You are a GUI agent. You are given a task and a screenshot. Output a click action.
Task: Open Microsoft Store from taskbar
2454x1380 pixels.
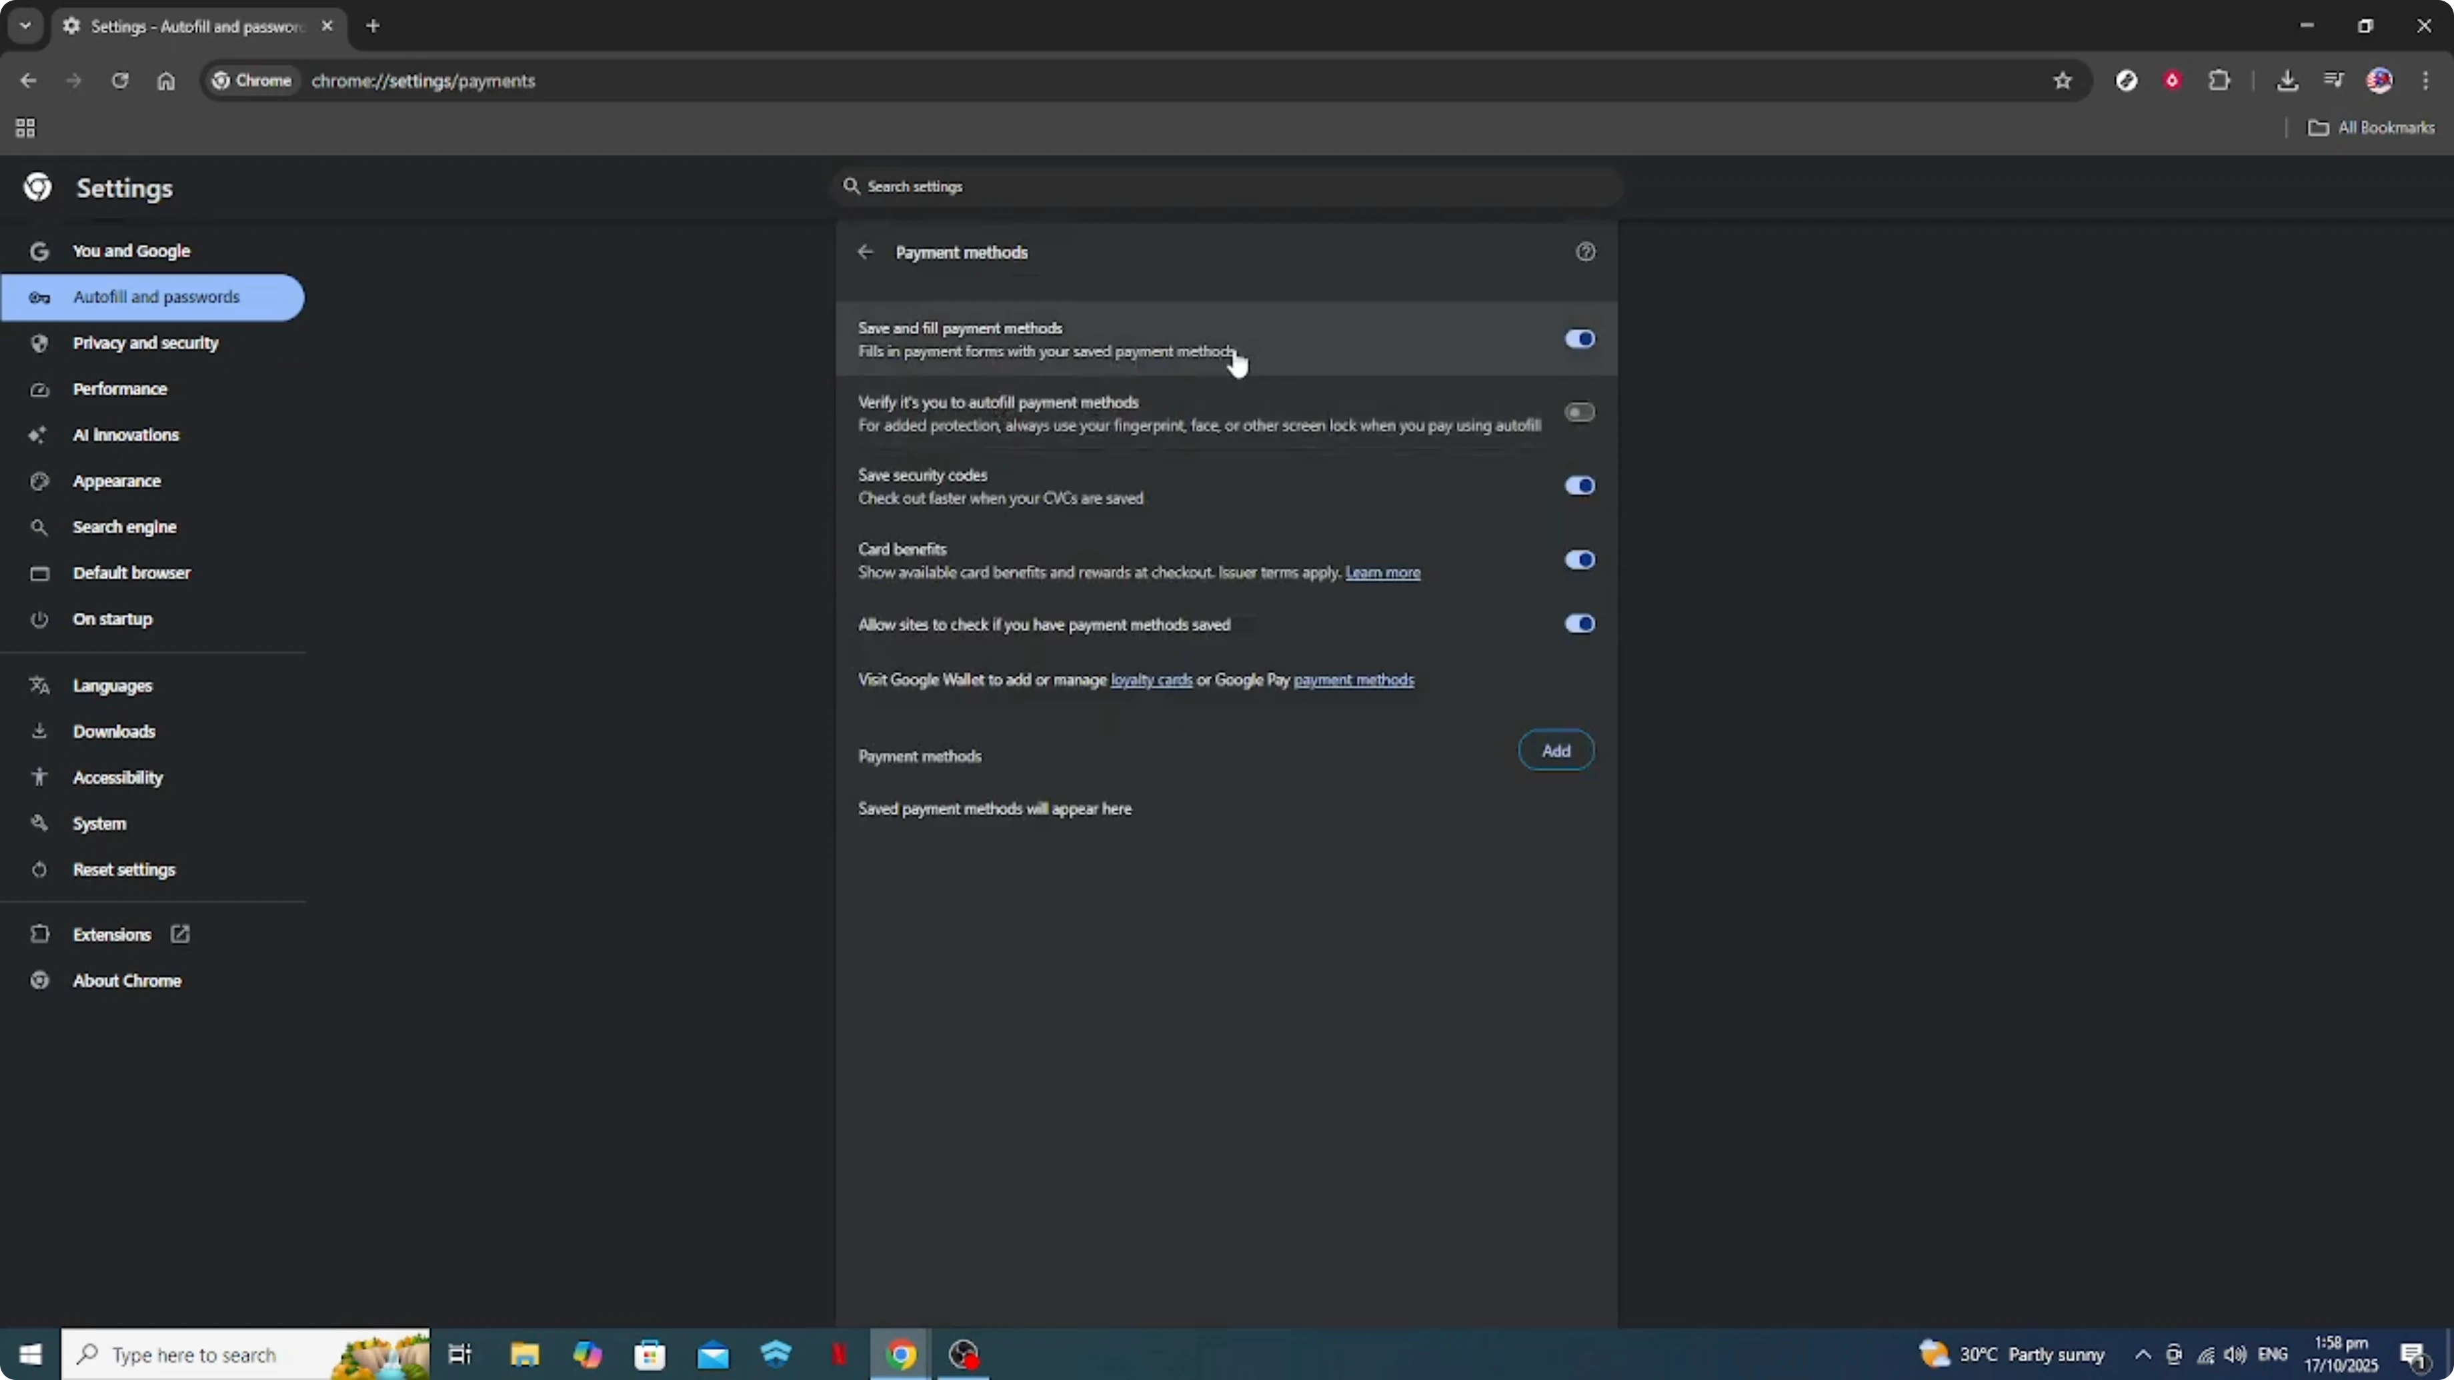pyautogui.click(x=650, y=1354)
